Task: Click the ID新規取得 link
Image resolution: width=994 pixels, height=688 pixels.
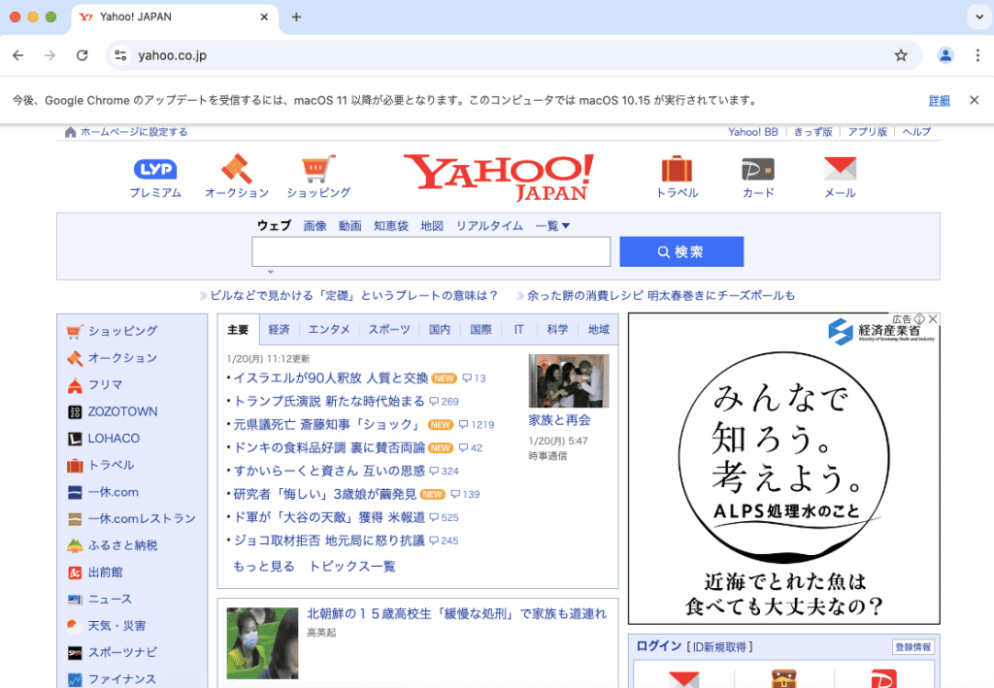Action: coord(719,647)
